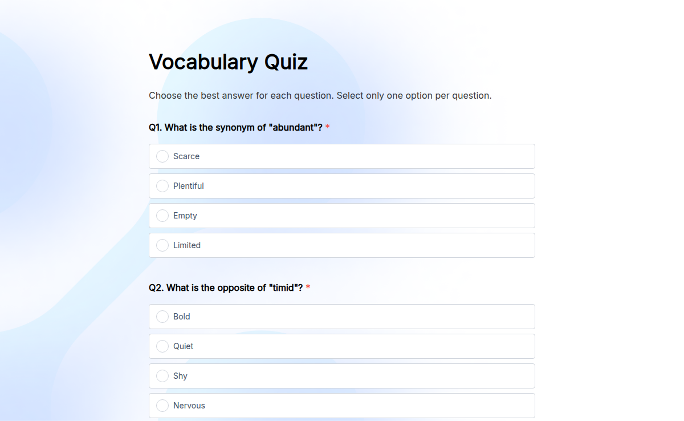Click the radio circle beside "Limited"
Viewport: 684px width, 421px height.
[x=162, y=245]
